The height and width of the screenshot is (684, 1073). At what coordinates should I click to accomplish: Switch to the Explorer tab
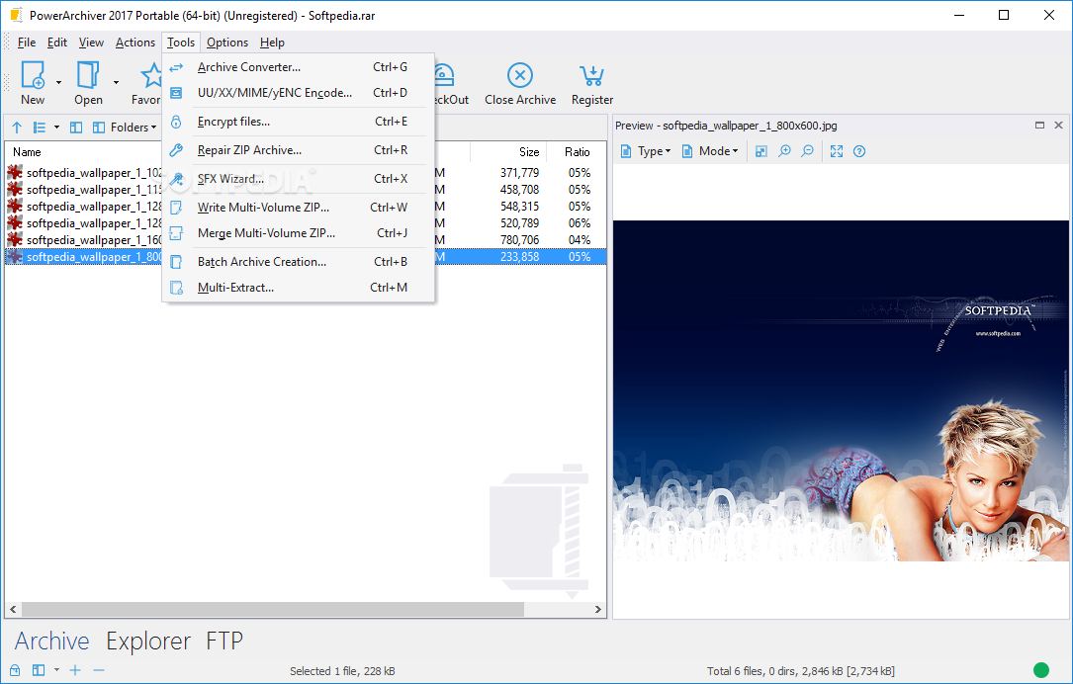(x=148, y=641)
